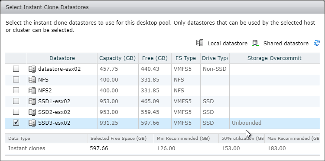Uncheck the SSD3-esx02 checkbox
This screenshot has width=325, height=161.
coord(16,123)
